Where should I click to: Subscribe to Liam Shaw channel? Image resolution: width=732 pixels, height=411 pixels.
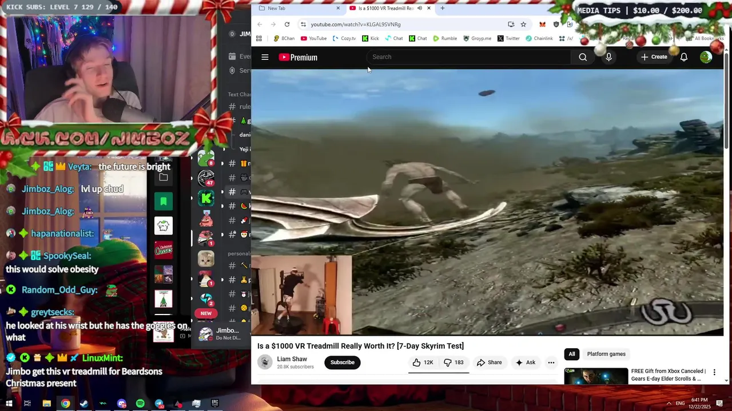tap(343, 362)
